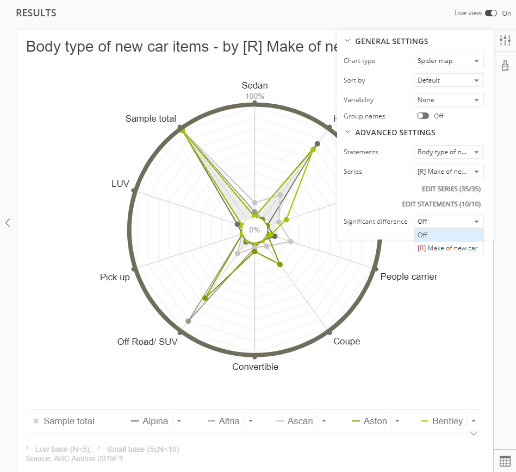Open the data table view icon
Viewport: 516px width, 472px height.
click(x=505, y=461)
